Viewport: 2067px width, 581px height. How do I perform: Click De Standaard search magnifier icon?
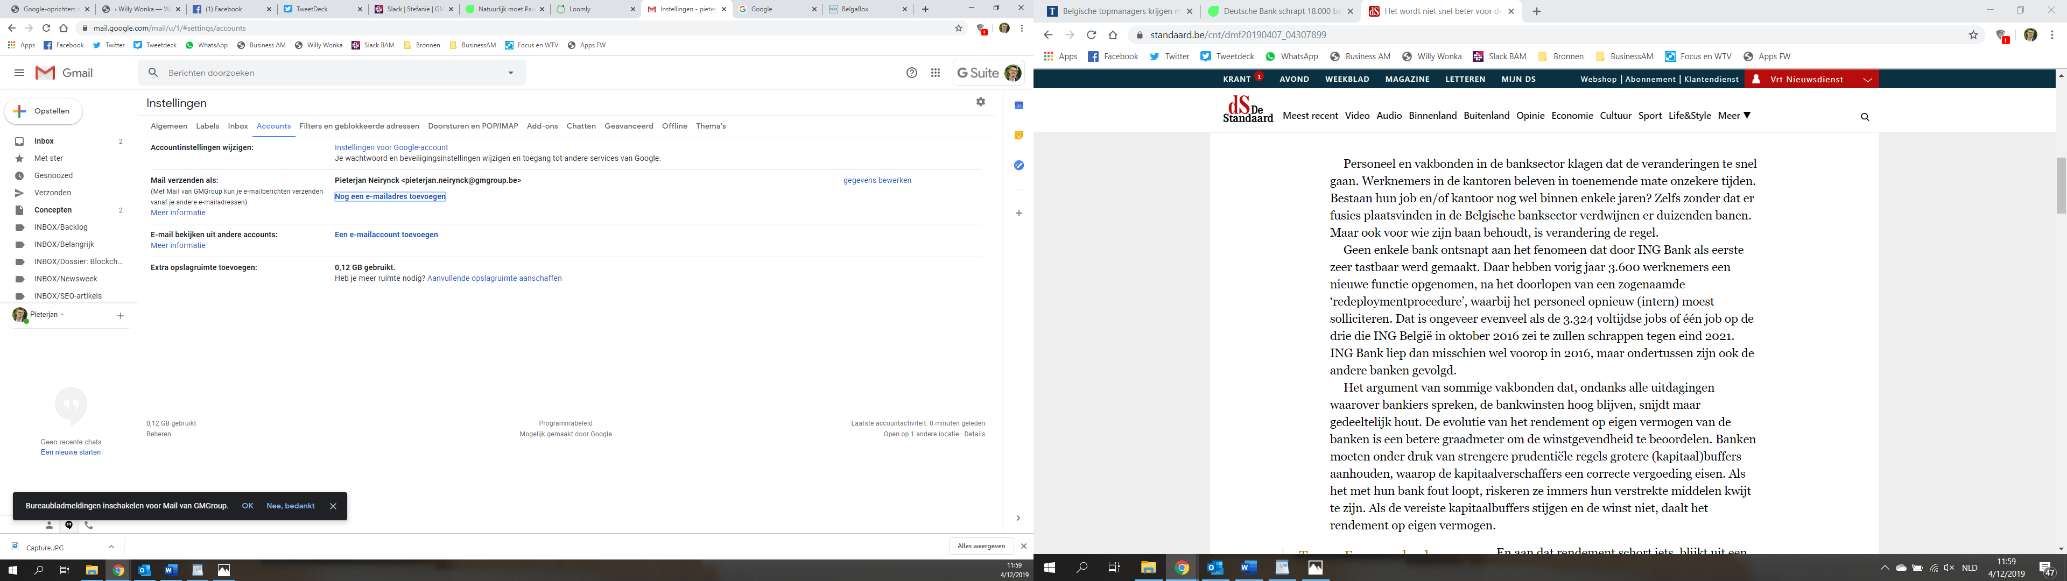[x=1865, y=117]
